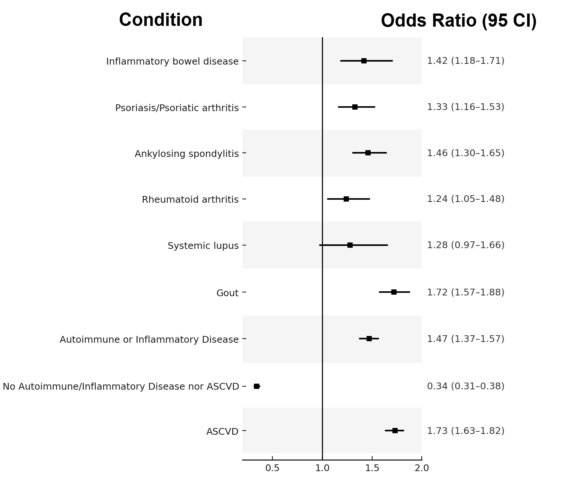Click the 2.0 x-axis tick label

tap(422, 468)
